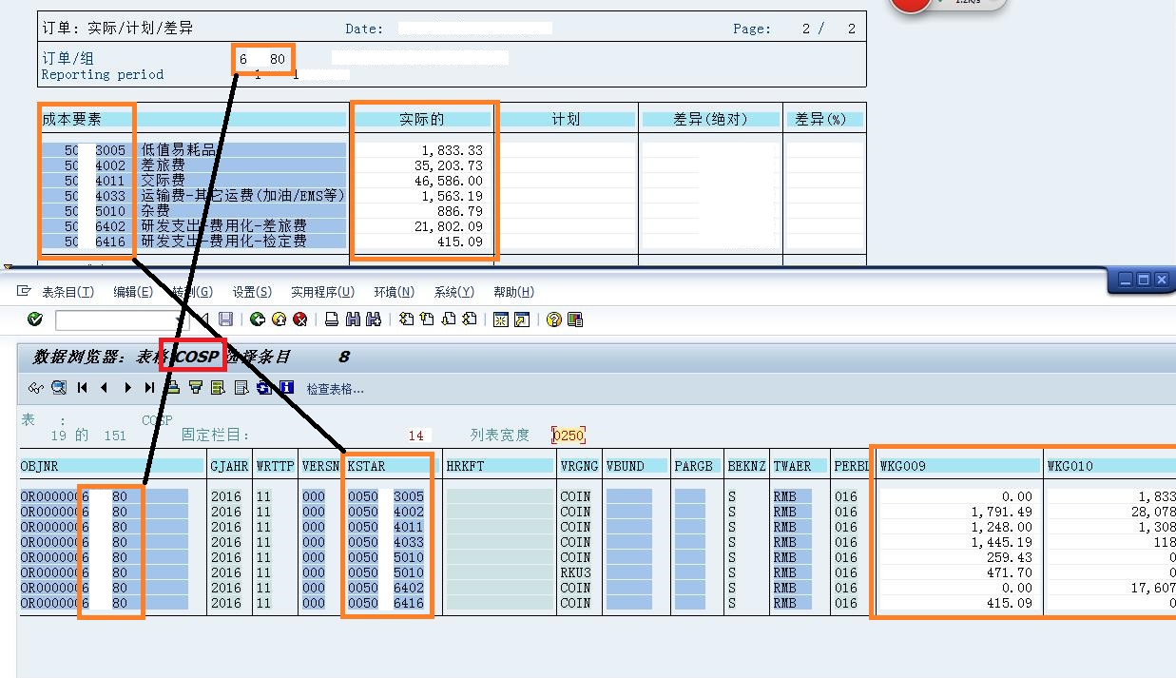Click the GJAHR column header

coord(229,466)
